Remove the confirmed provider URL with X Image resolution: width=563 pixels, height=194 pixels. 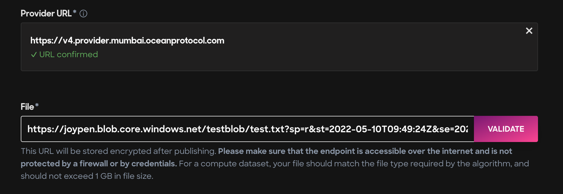point(529,31)
